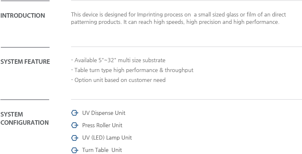Click the hexagon icon beside Turn Table Unit

pos(74,150)
